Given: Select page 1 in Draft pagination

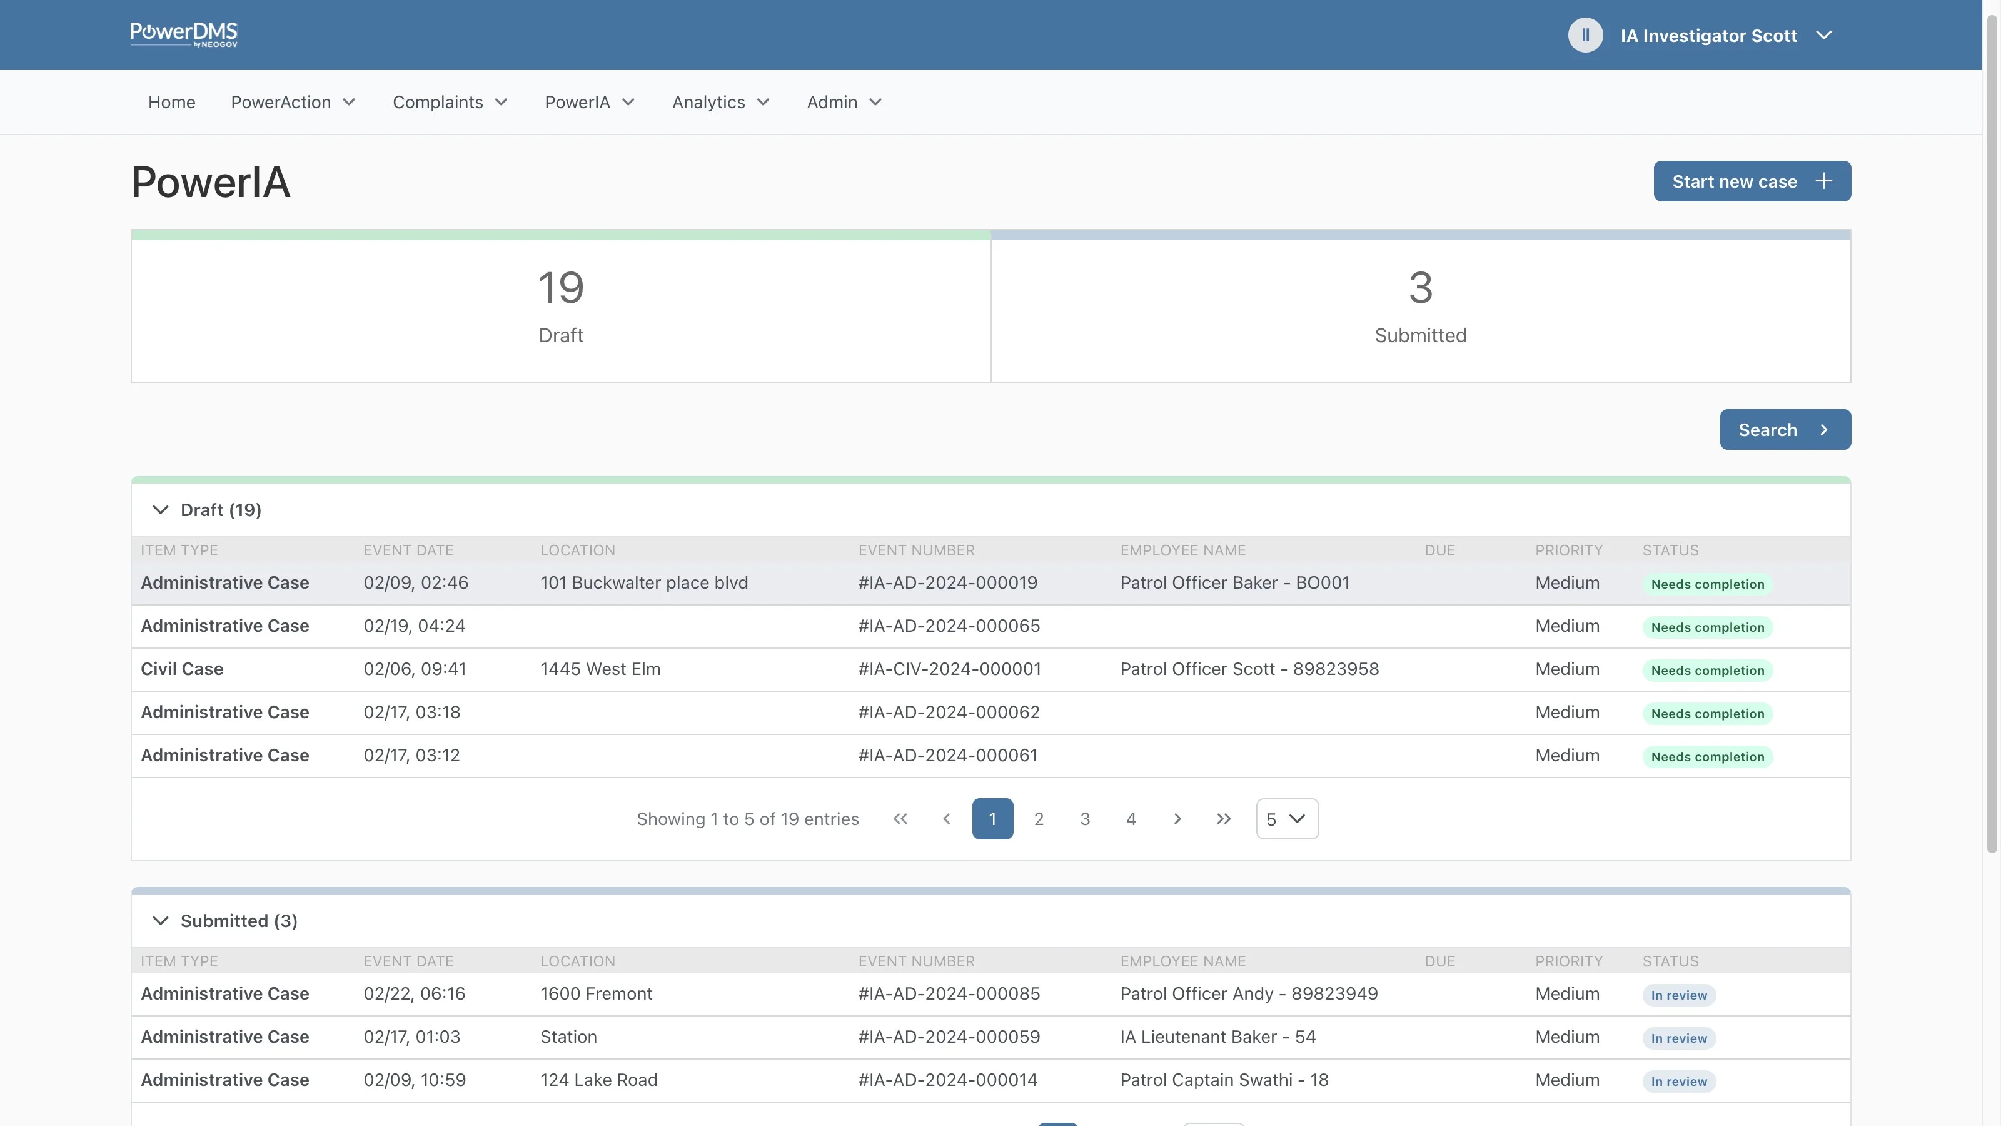Looking at the screenshot, I should tap(992, 818).
